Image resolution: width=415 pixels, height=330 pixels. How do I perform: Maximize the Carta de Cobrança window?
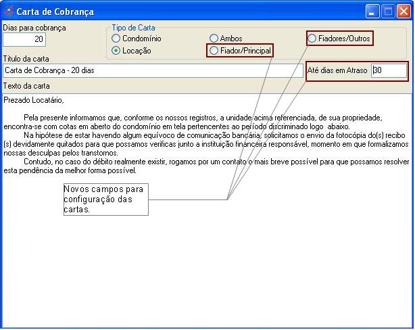coord(388,11)
